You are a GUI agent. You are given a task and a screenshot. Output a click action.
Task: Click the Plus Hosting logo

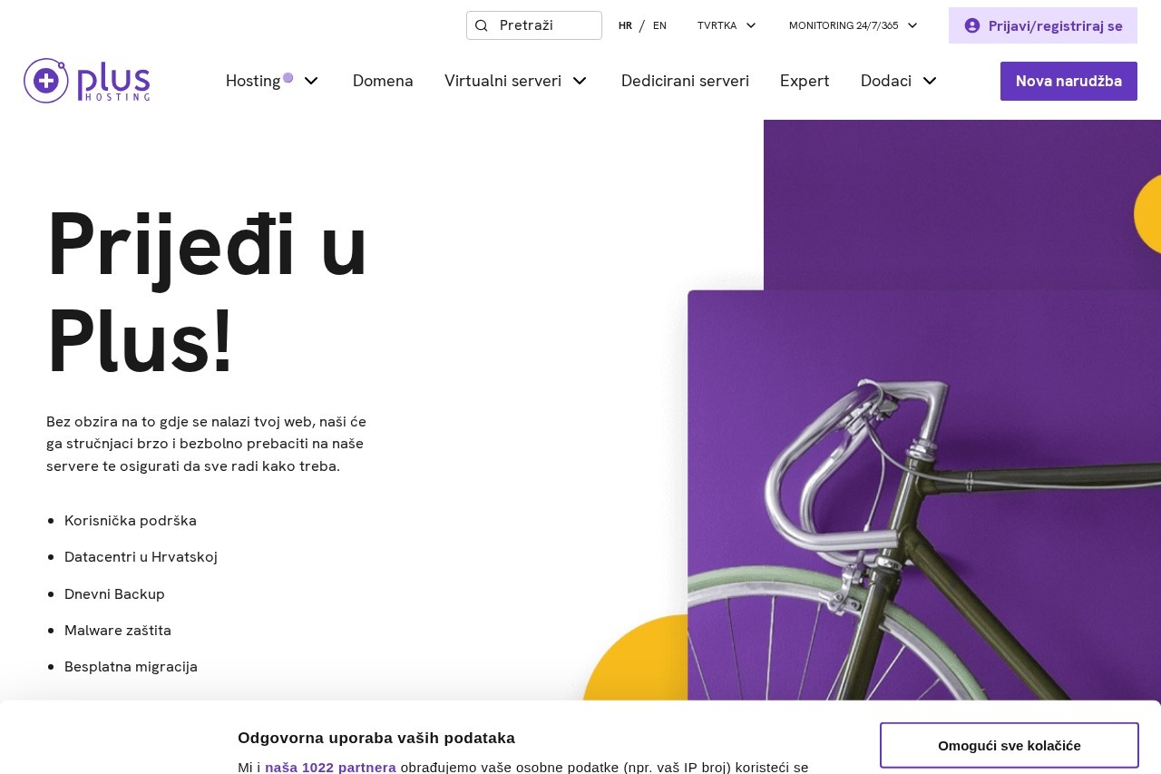[87, 81]
